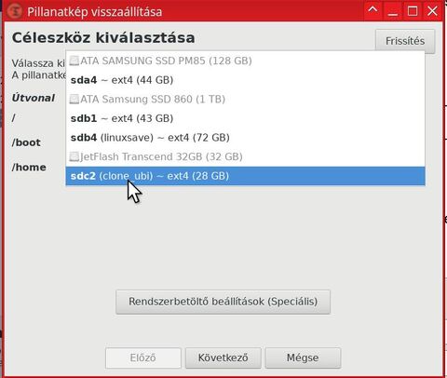Choose sdb1 ext4 (43 GB) entry

(x=245, y=118)
